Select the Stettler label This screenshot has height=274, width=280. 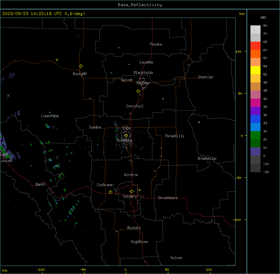[206, 77]
